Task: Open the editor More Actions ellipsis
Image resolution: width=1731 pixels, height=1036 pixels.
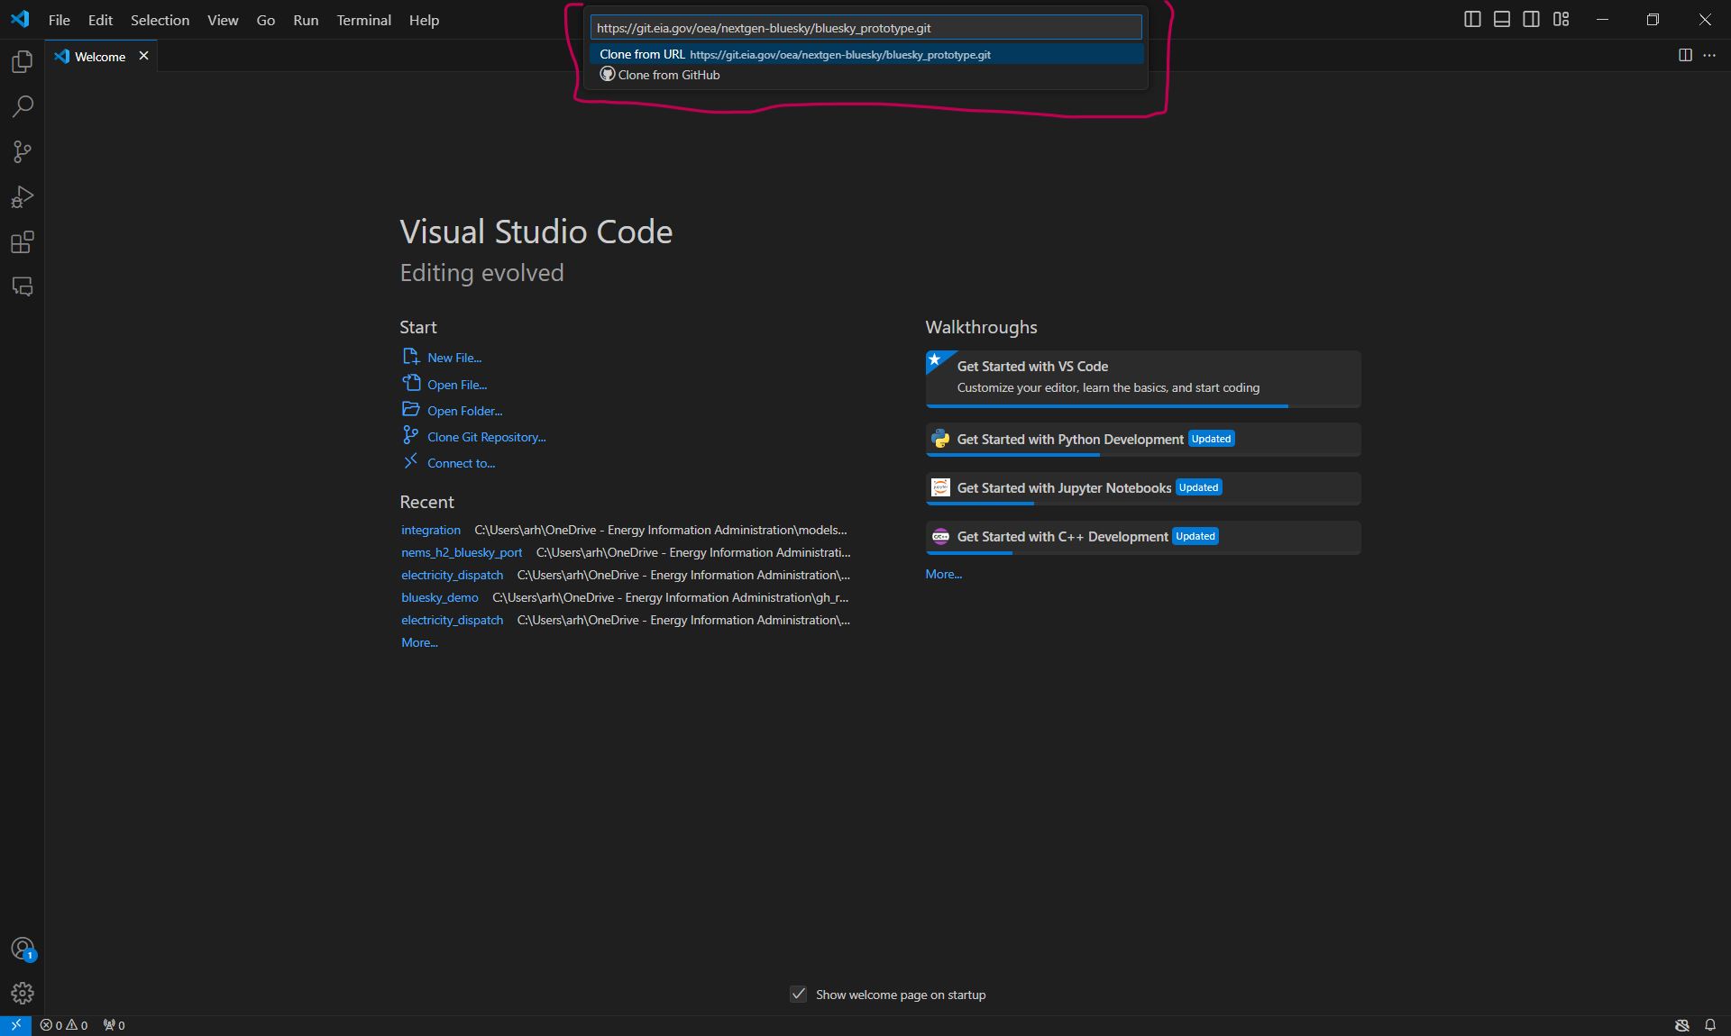Action: point(1709,56)
